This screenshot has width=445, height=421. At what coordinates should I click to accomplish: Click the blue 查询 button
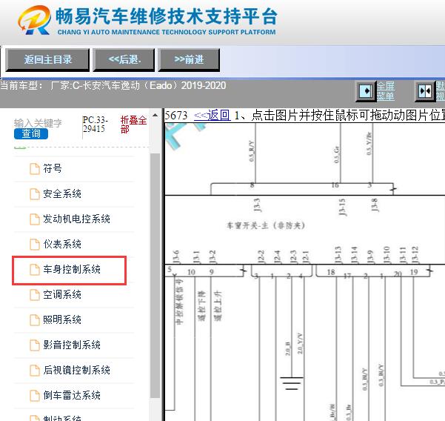[x=31, y=133]
